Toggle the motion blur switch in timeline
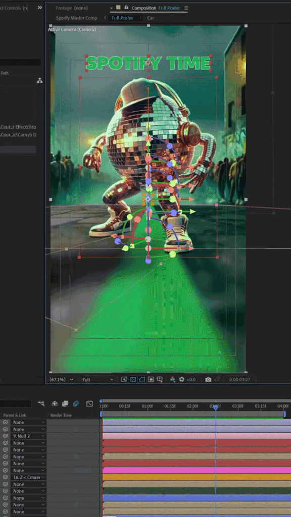This screenshot has width=291, height=517. [76, 403]
